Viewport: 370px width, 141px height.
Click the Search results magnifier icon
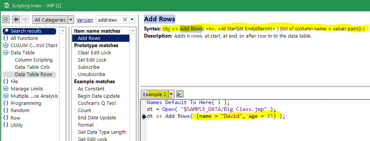click(x=6, y=31)
